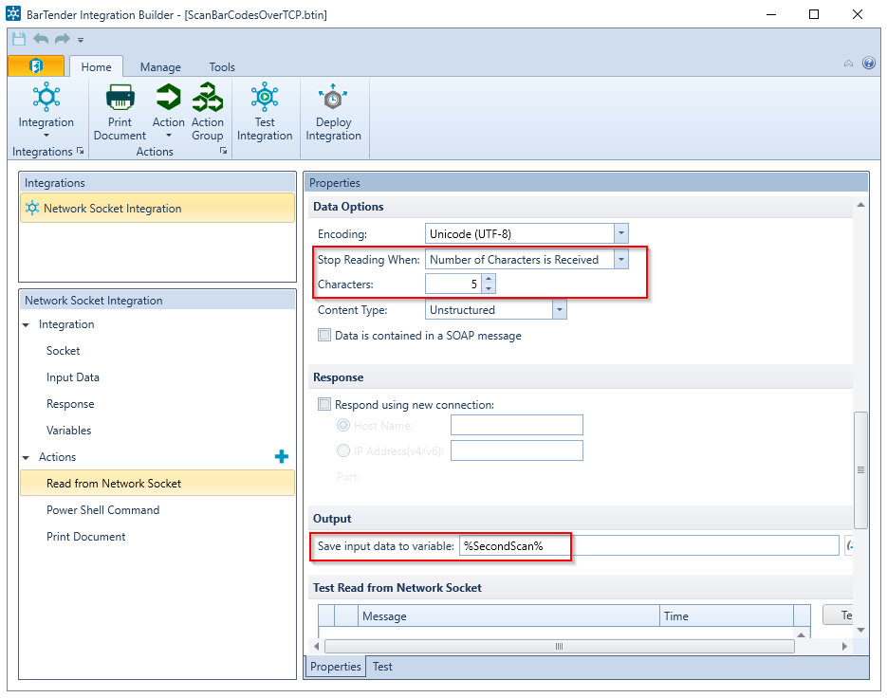Add new action with blue plus icon
Image resolution: width=887 pixels, height=698 pixels.
[x=281, y=456]
